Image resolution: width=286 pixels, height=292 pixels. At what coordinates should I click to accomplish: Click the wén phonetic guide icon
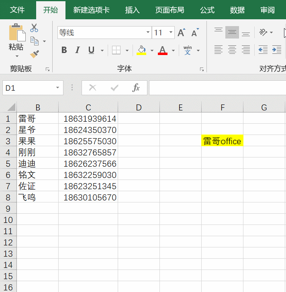188,50
